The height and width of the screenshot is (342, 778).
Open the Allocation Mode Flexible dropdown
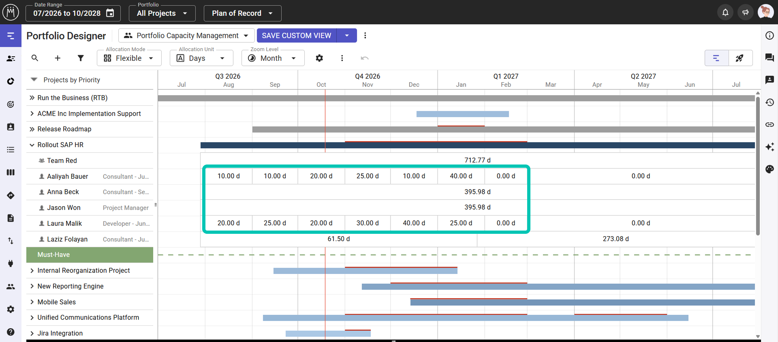pyautogui.click(x=129, y=58)
